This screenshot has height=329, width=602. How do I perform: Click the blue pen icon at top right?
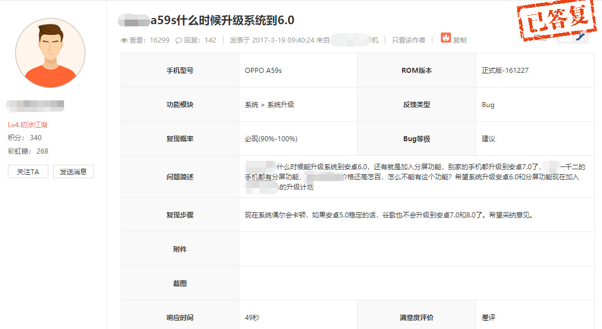581,37
